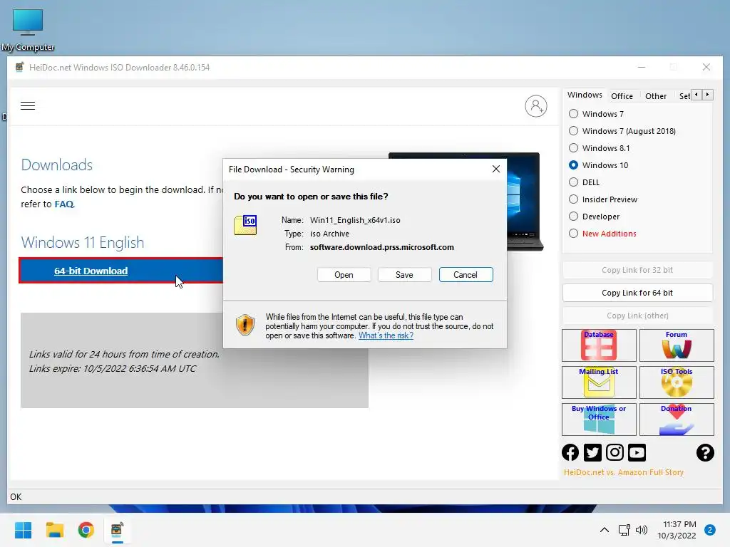Screen dimensions: 730x547
Task: Click the Win11_English_x64v1.iso file name
Action: point(355,220)
